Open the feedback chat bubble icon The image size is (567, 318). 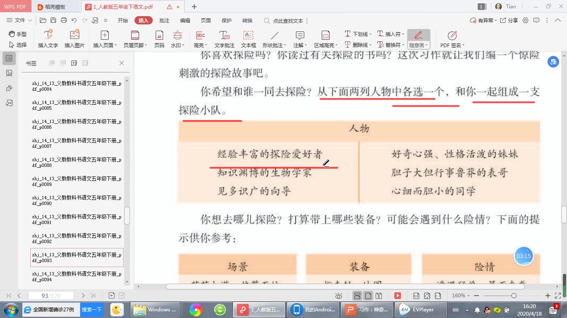pyautogui.click(x=536, y=20)
